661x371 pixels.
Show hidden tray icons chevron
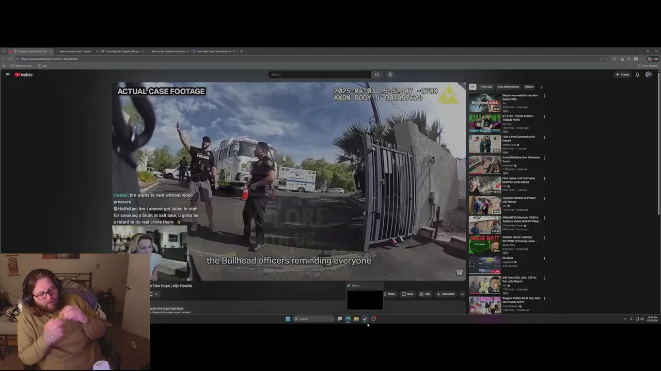pyautogui.click(x=625, y=319)
